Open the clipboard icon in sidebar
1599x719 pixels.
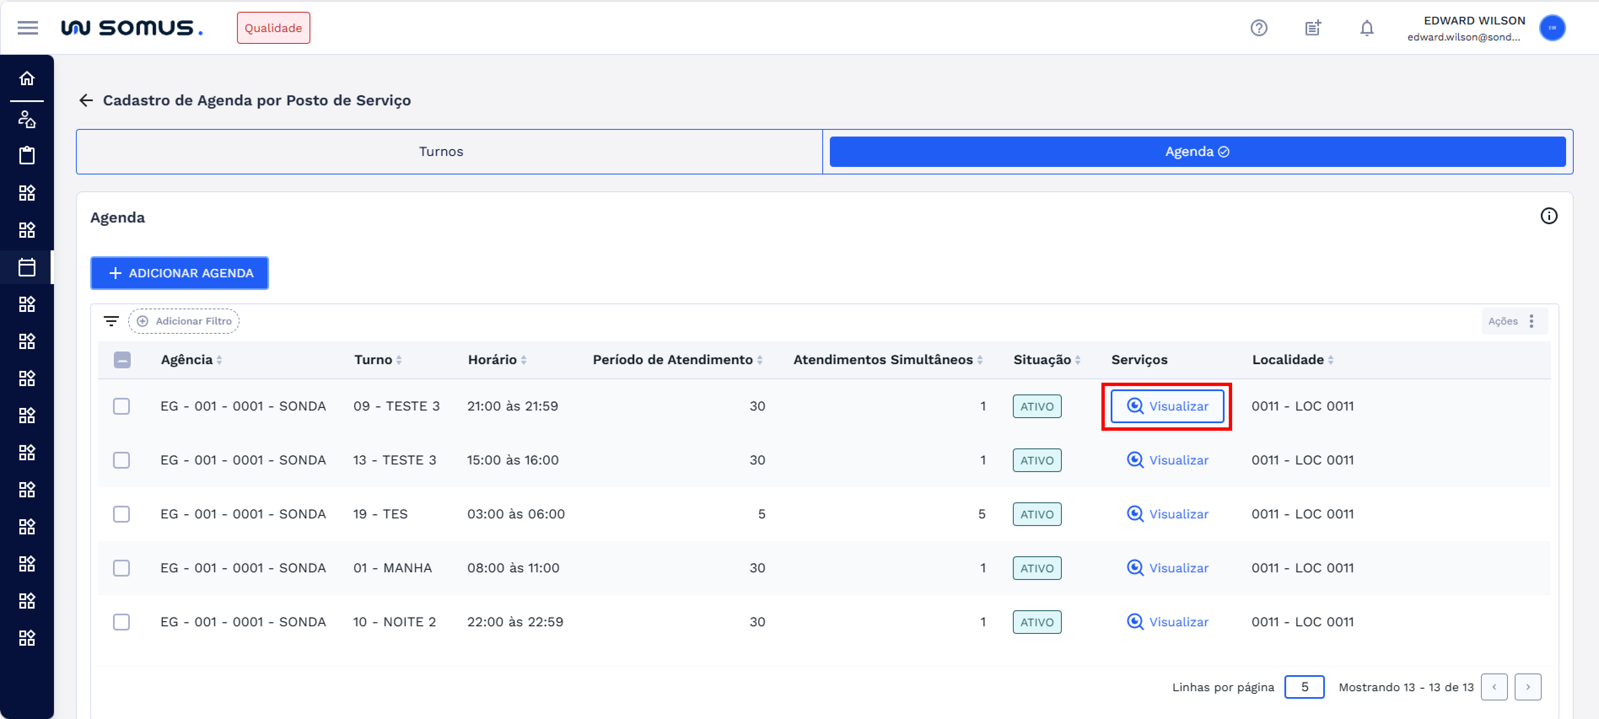[x=27, y=155]
